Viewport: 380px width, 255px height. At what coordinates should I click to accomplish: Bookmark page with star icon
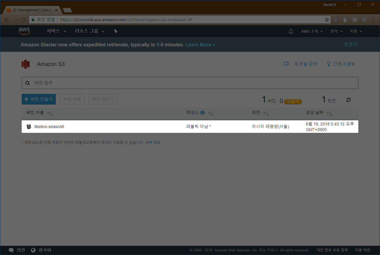[327, 20]
